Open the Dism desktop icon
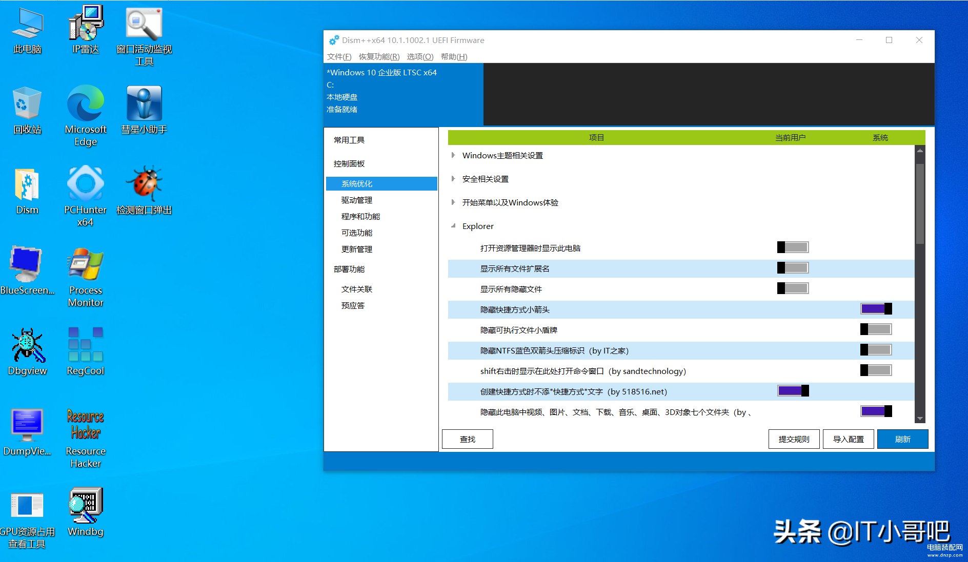 point(27,191)
